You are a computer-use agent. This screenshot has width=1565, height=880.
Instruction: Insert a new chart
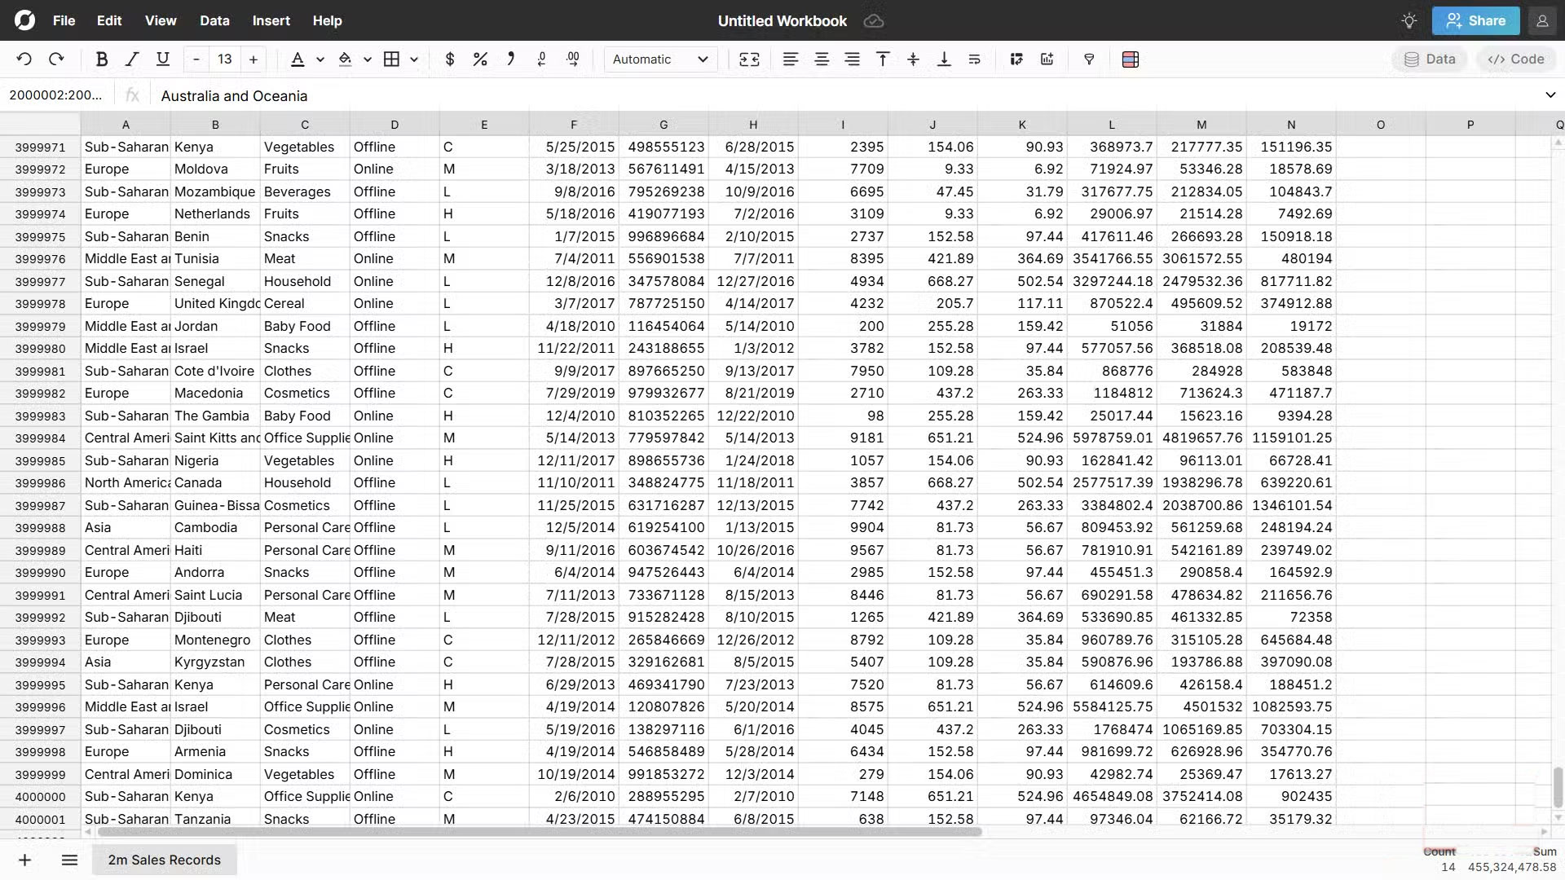pos(1046,59)
